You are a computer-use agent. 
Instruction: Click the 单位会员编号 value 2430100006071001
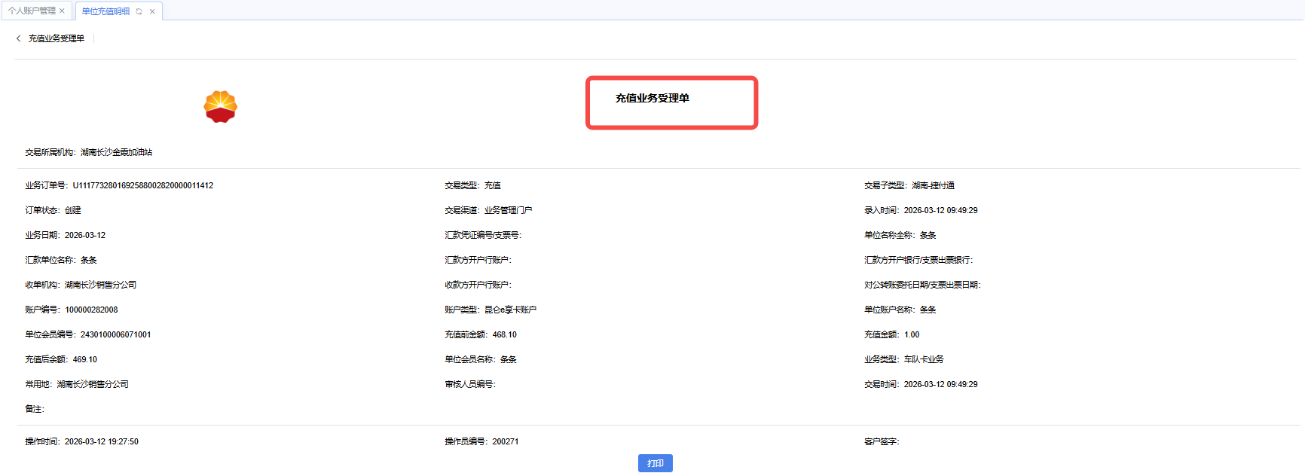tap(115, 334)
